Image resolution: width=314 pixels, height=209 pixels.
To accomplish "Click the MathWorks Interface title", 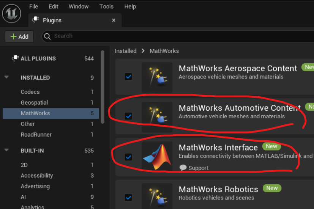I will coord(218,148).
